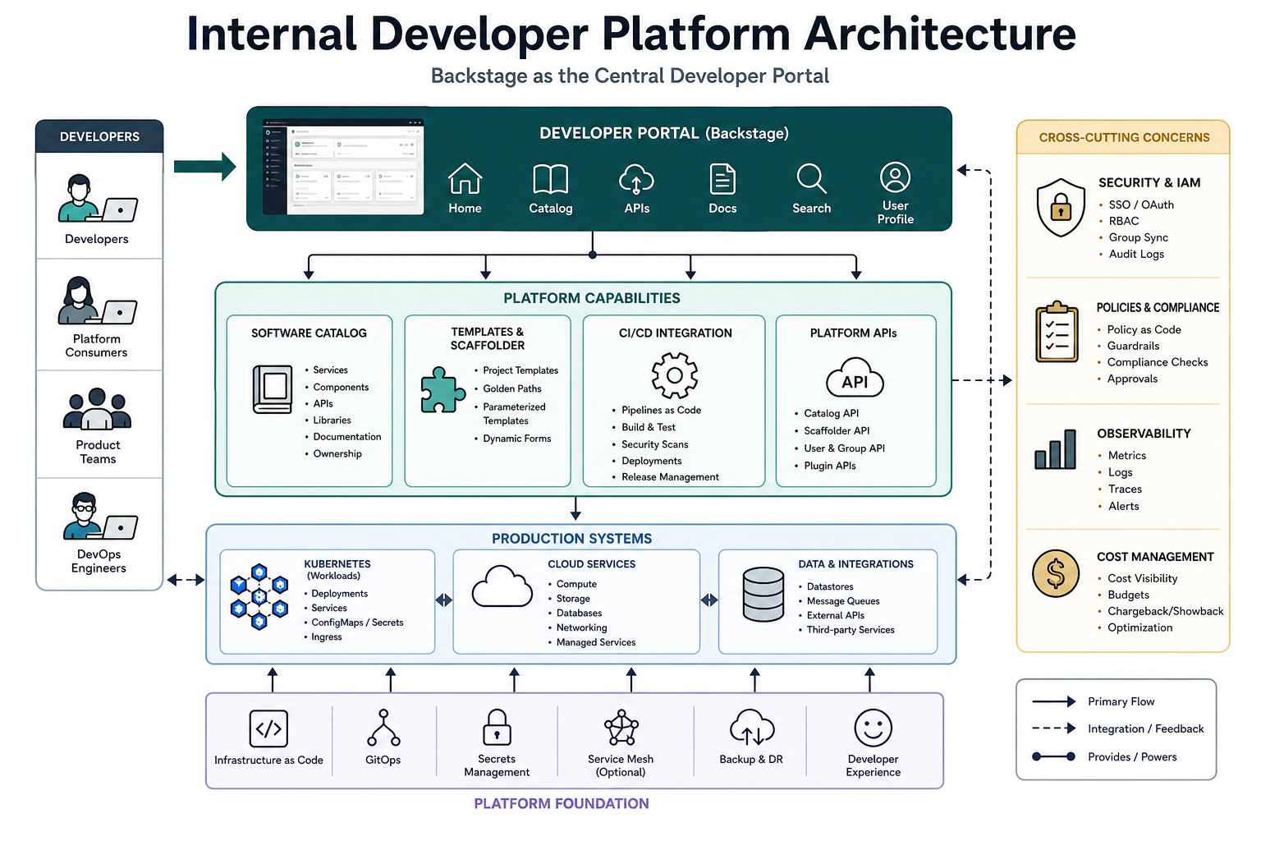Click the Backup & DR cloud icon
This screenshot has height=841, width=1261.
tap(752, 728)
